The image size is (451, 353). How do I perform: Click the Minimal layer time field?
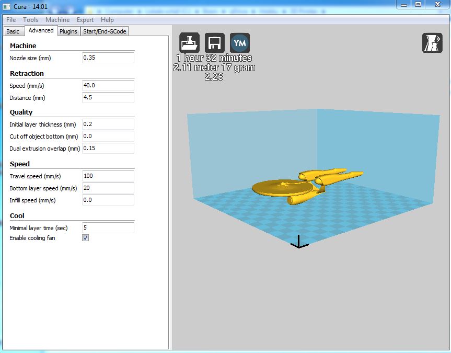click(x=108, y=228)
